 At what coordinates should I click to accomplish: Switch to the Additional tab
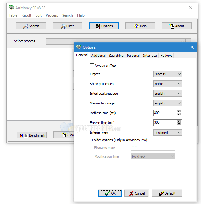click(x=98, y=56)
